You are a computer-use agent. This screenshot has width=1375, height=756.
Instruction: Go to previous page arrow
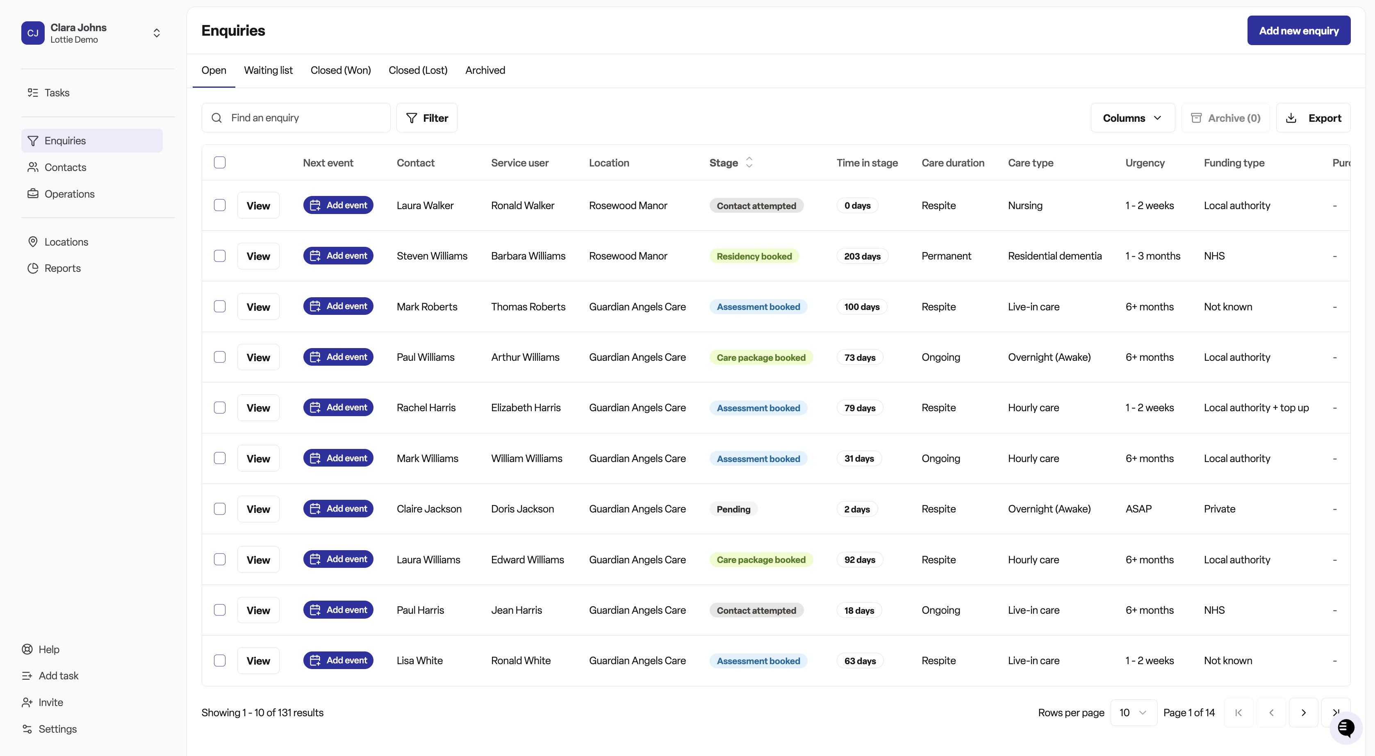pos(1271,713)
